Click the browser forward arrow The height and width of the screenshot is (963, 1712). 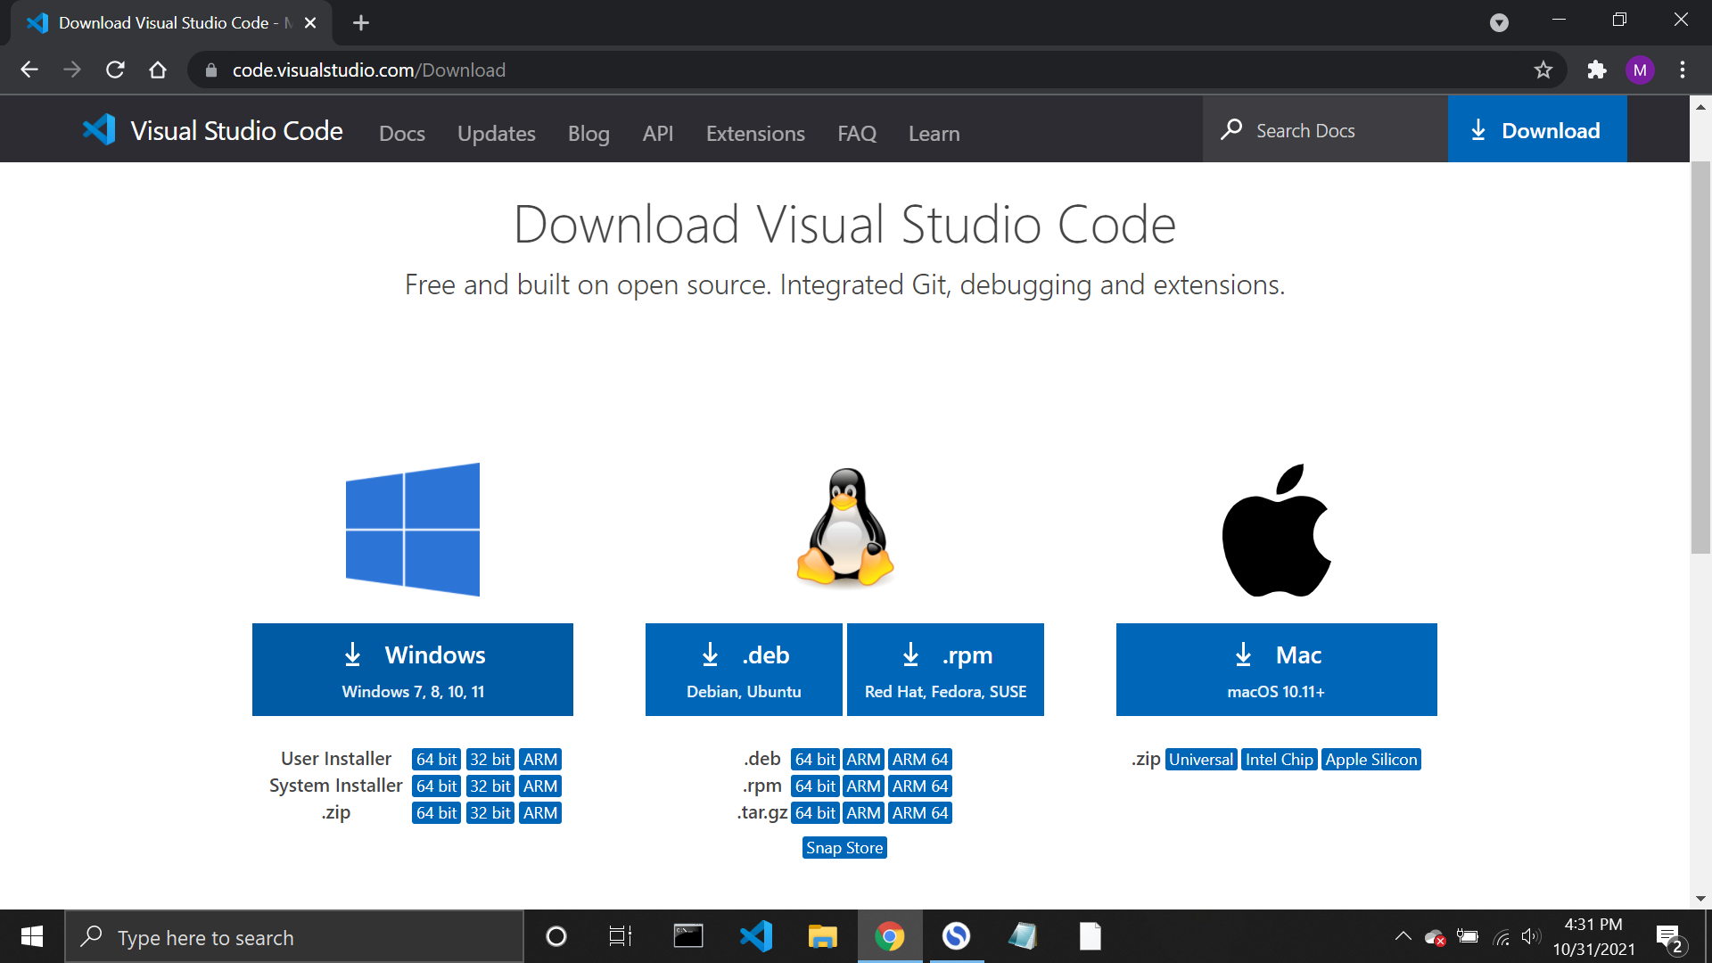click(x=72, y=70)
